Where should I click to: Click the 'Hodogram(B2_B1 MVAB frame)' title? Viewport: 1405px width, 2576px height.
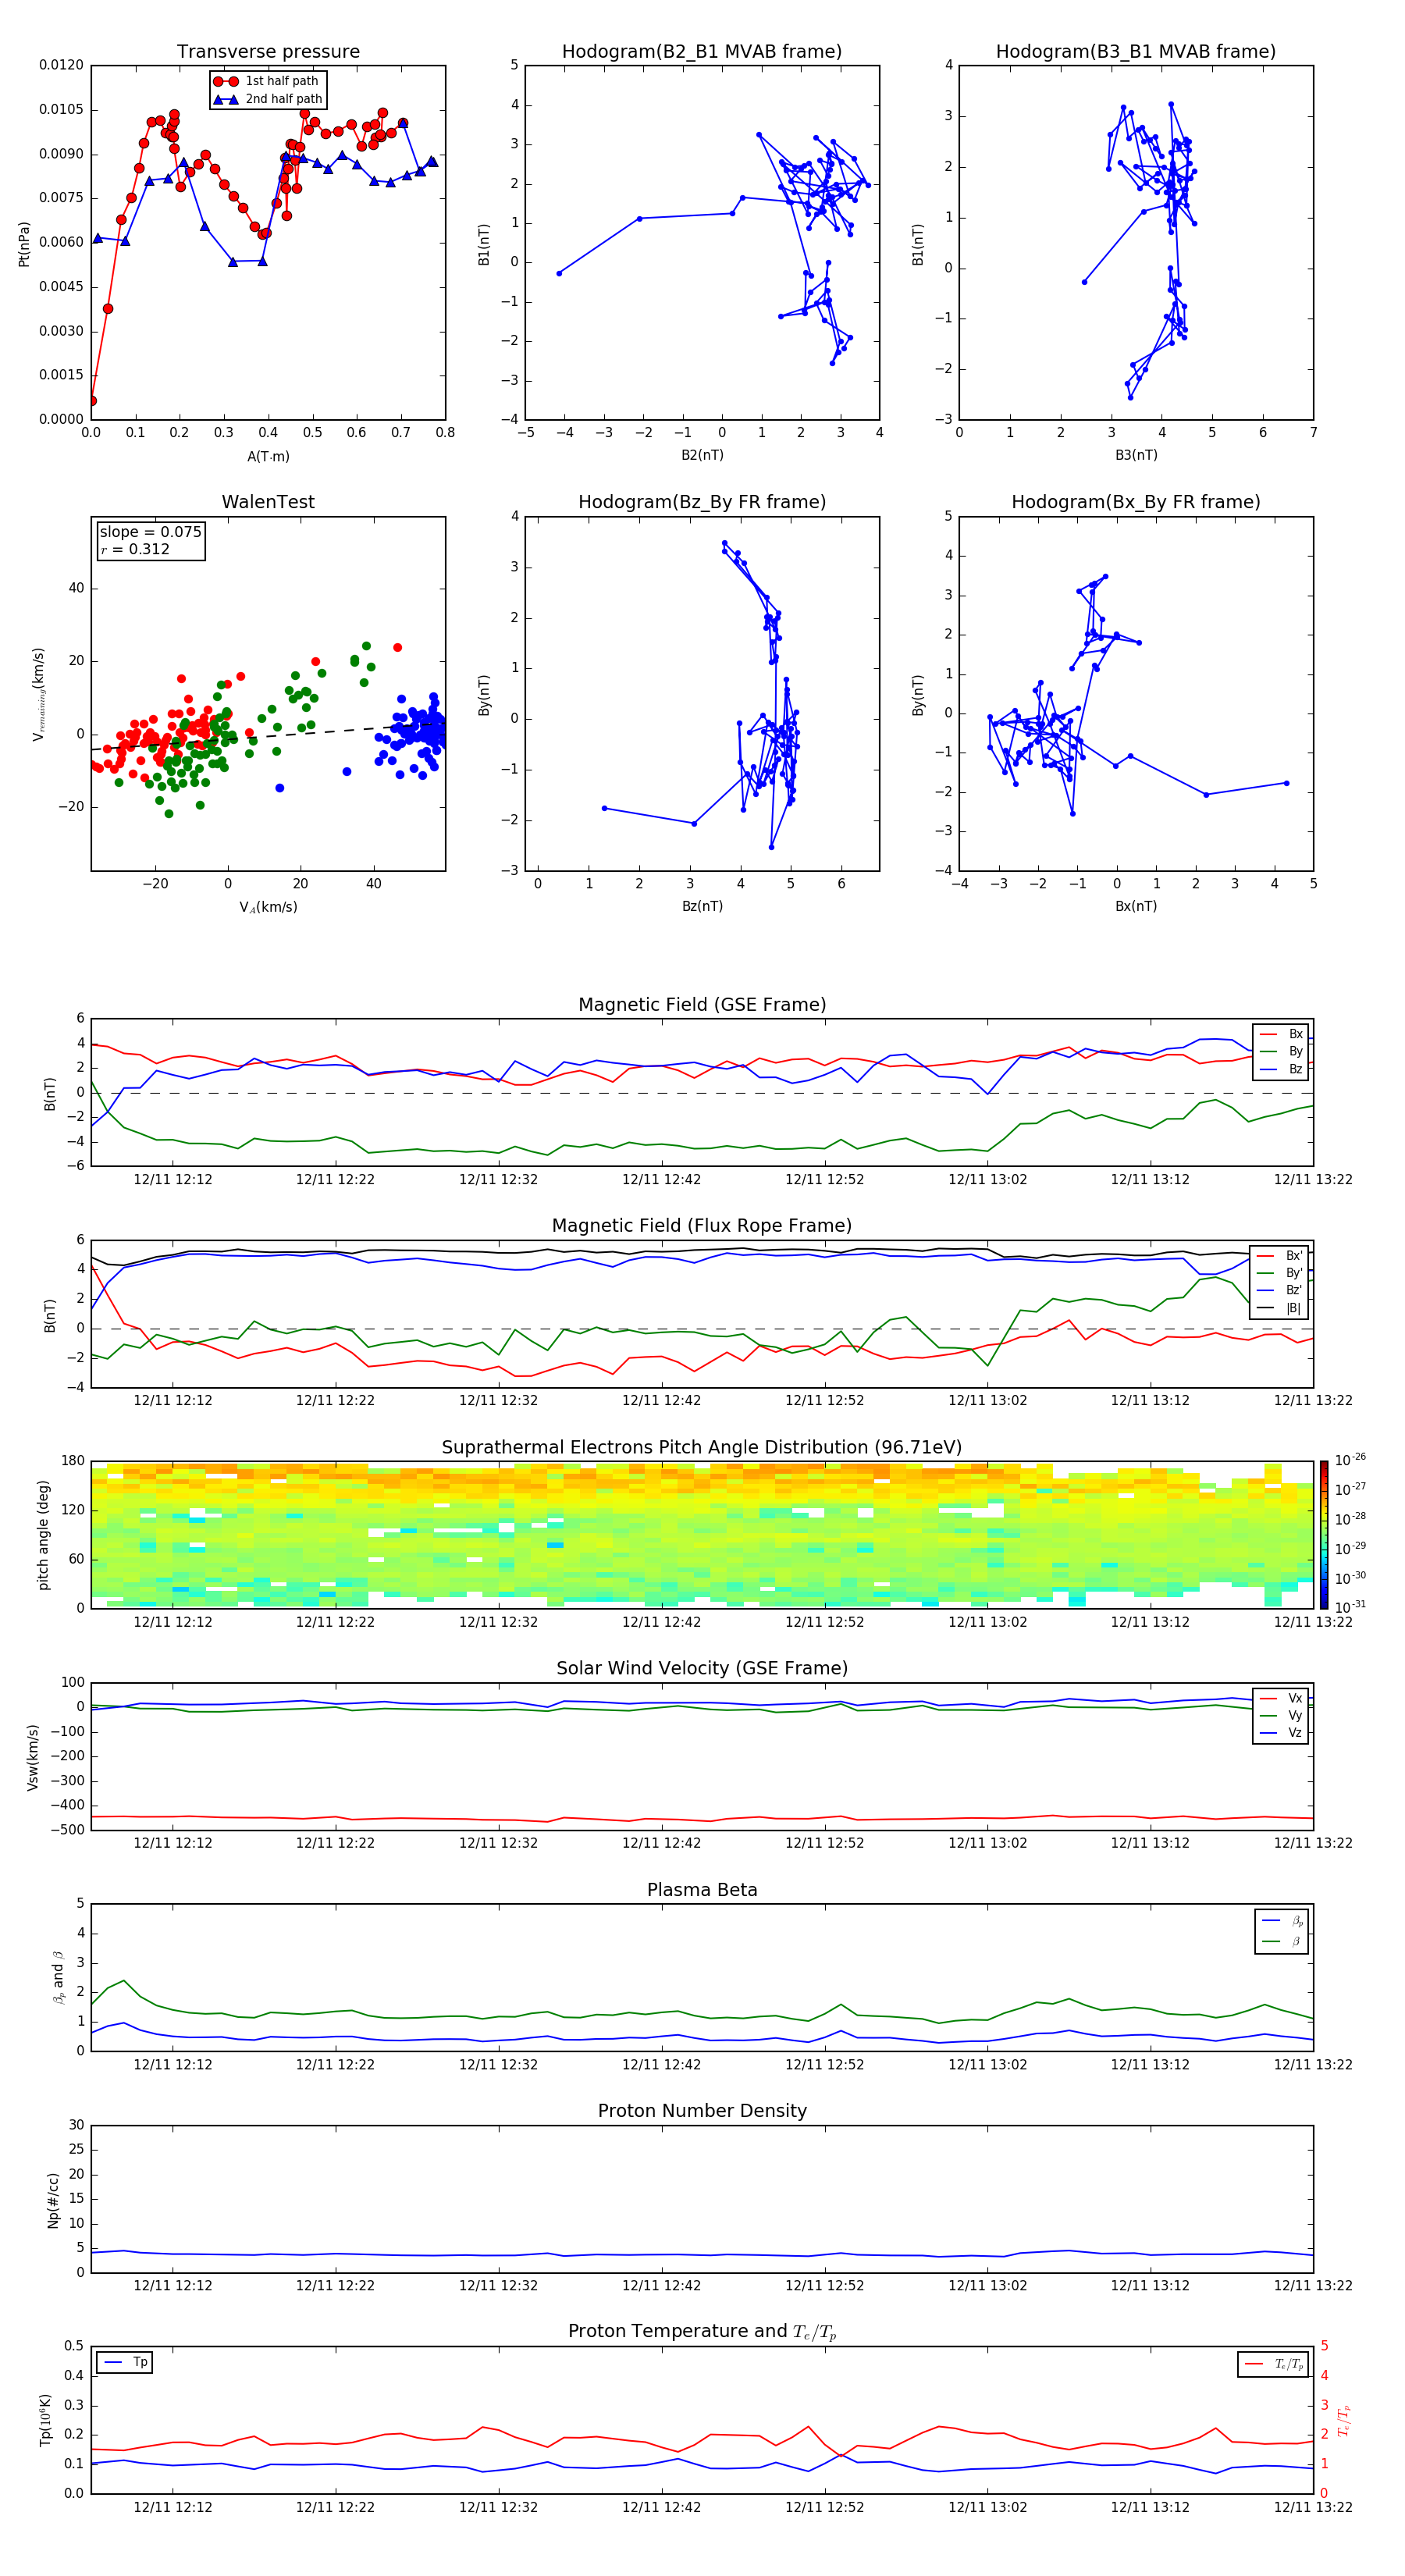(702, 52)
